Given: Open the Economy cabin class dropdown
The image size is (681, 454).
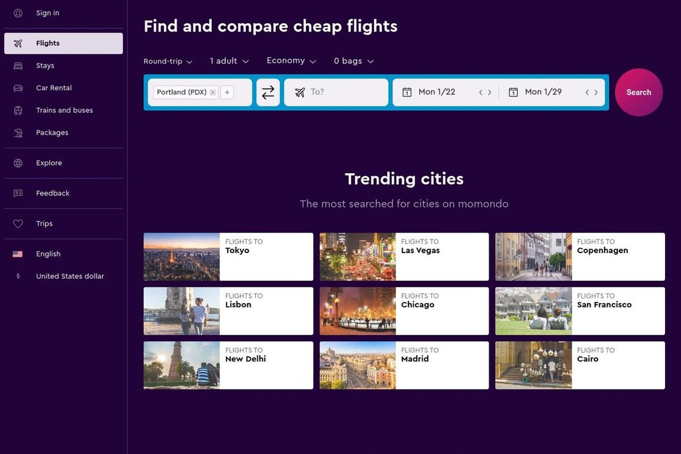Looking at the screenshot, I should click(291, 61).
